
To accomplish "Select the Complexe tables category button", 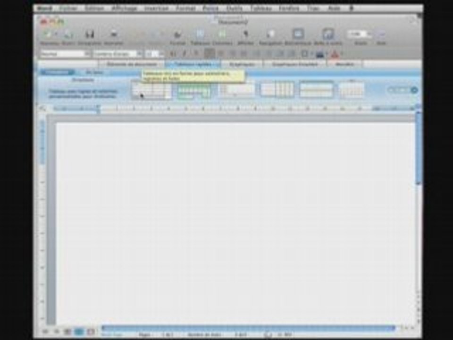I will coord(94,72).
